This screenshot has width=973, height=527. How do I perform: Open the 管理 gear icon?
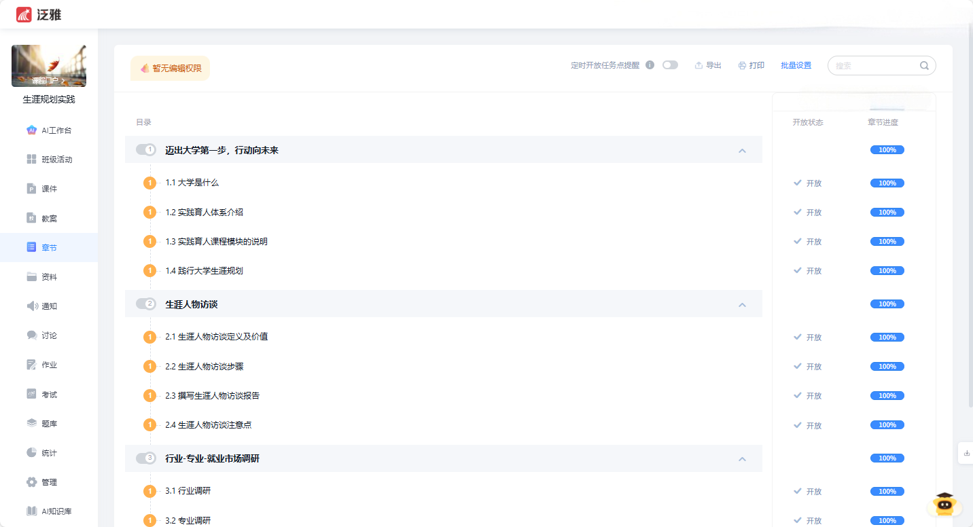click(31, 482)
